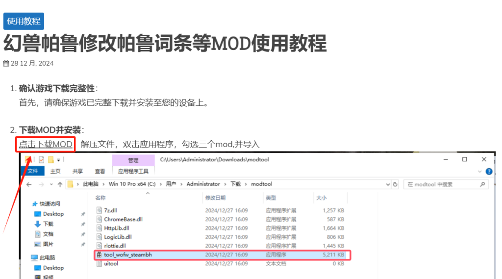Select the ChromeBase.dll file name
Image resolution: width=502 pixels, height=279 pixels.
coord(123,219)
